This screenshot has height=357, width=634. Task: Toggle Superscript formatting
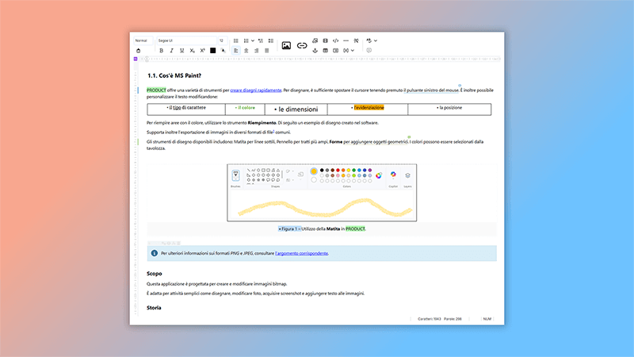(203, 51)
